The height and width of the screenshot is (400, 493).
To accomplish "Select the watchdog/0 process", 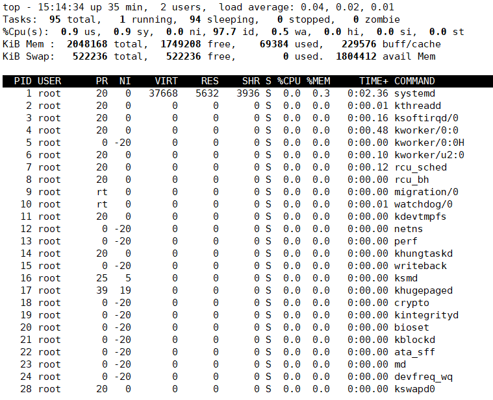I will pyautogui.click(x=423, y=204).
